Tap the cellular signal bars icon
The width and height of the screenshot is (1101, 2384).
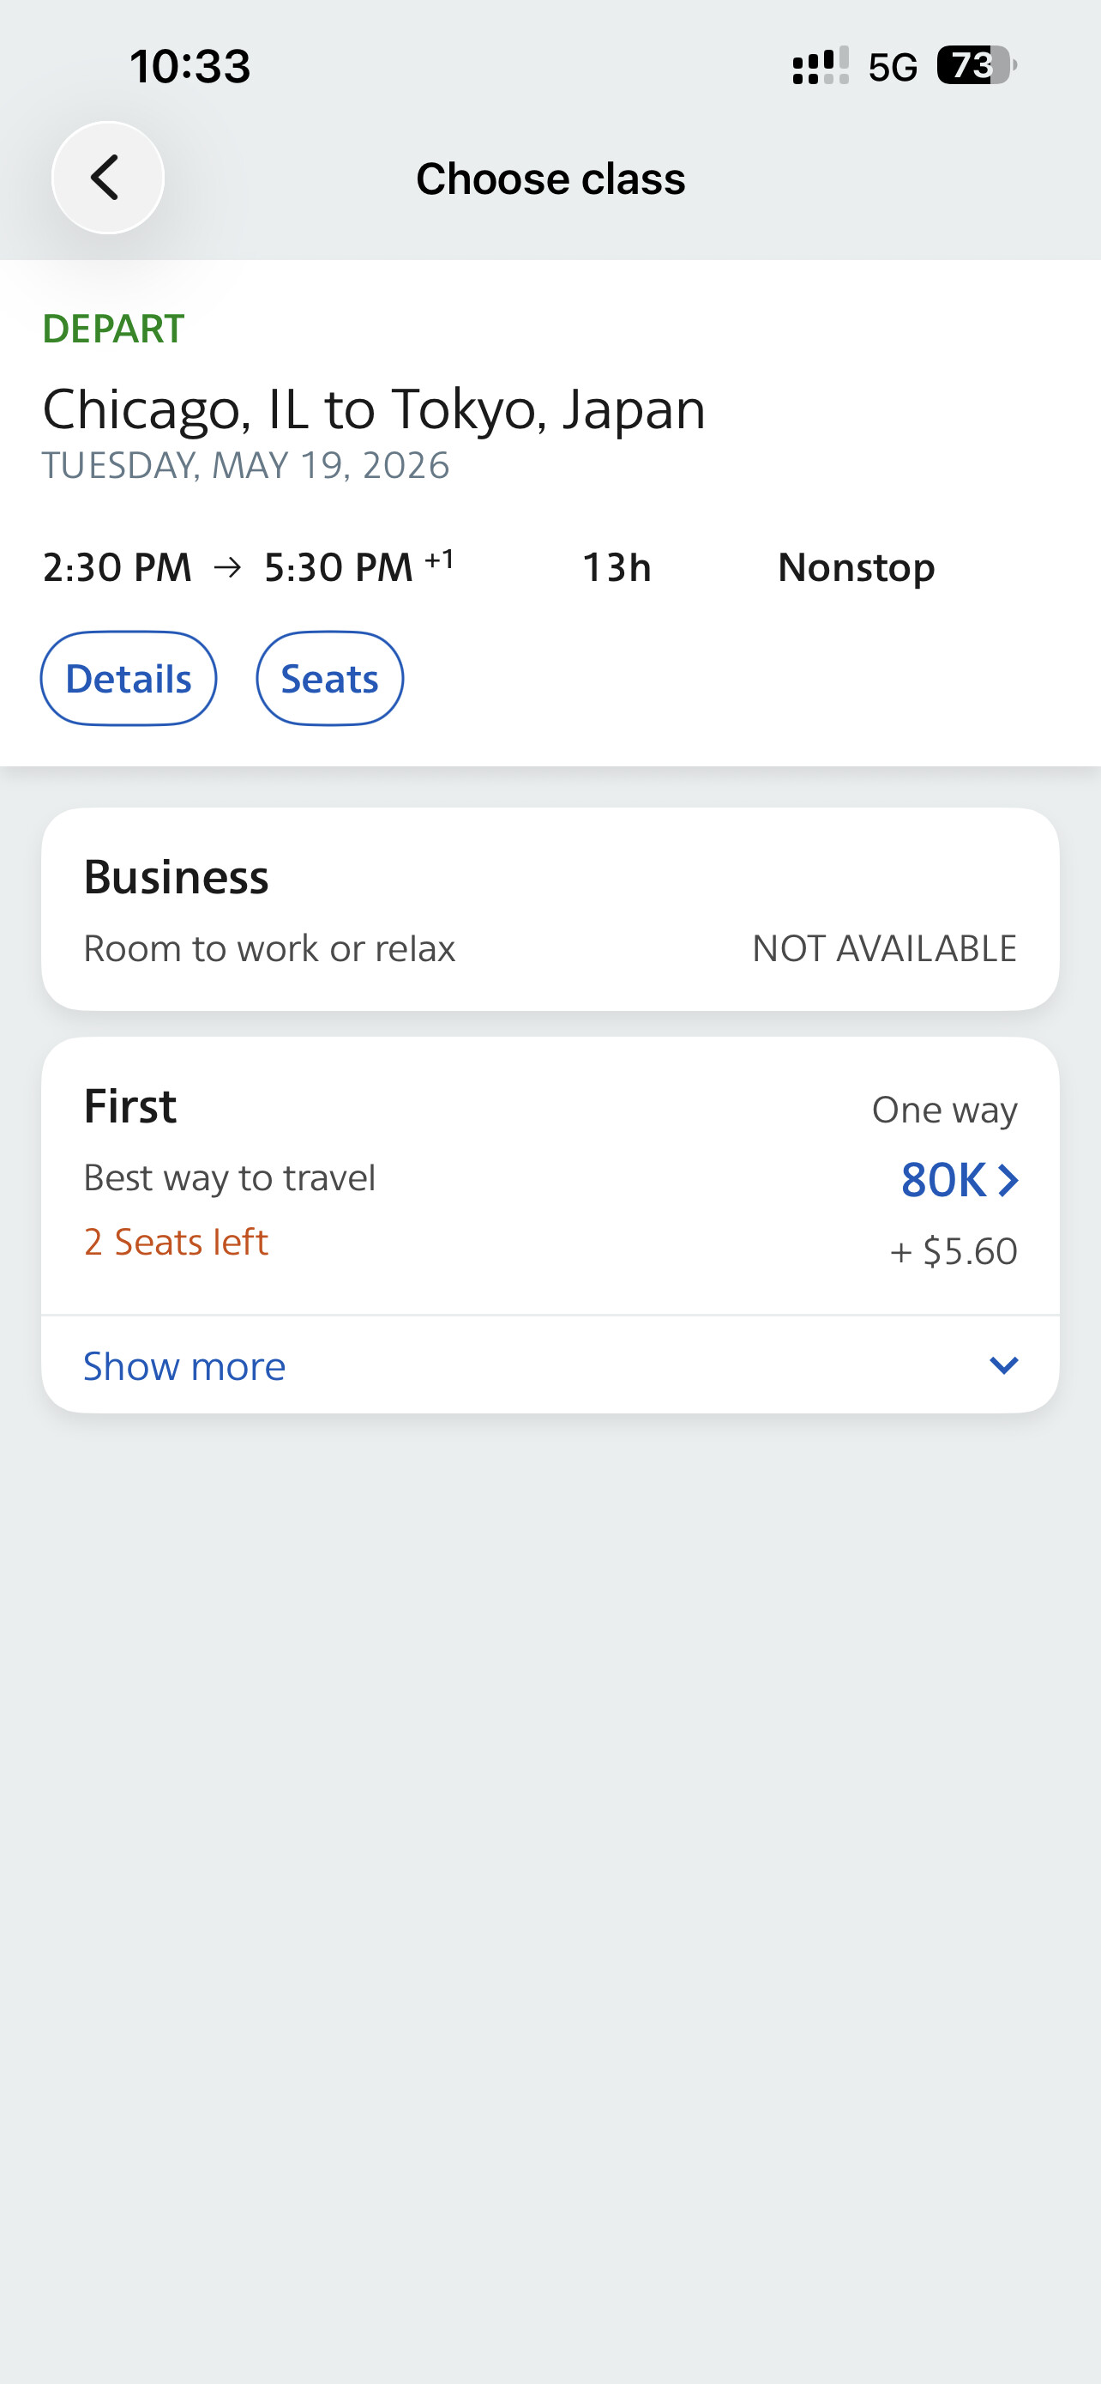click(x=820, y=67)
